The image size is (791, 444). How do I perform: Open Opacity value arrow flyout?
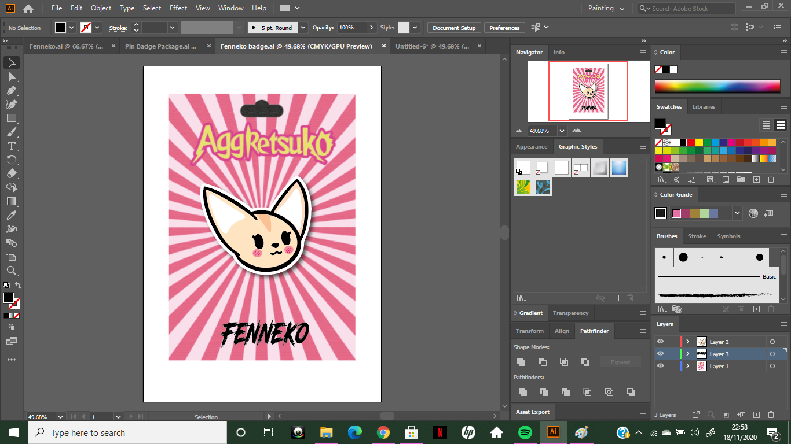tap(371, 28)
